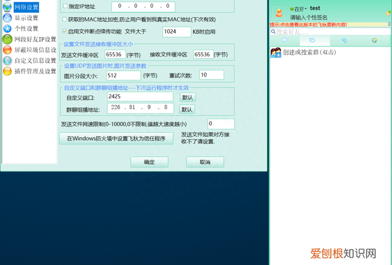Click 请输入个性签名 to edit signature
This screenshot has height=265, width=392.
[x=309, y=18]
